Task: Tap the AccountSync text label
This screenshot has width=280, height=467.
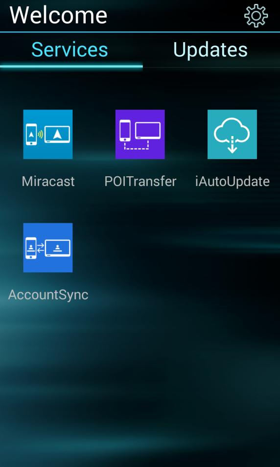Action: pos(48,295)
